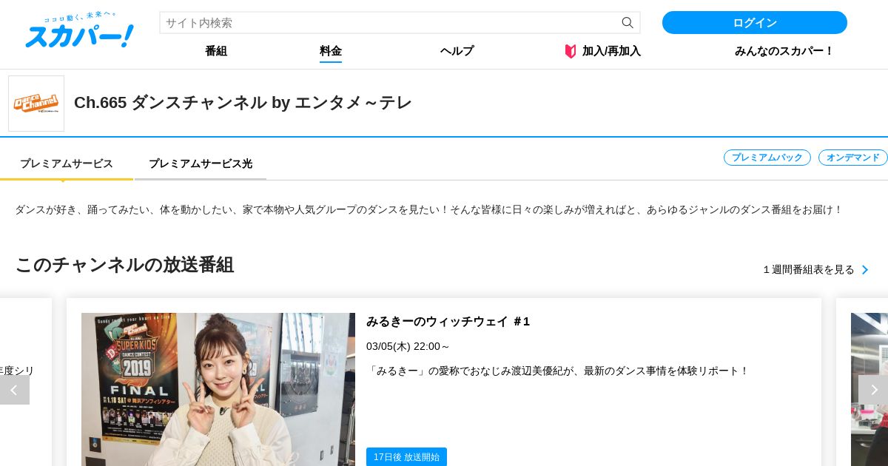
Task: Click the search magnifier icon
Action: [628, 23]
